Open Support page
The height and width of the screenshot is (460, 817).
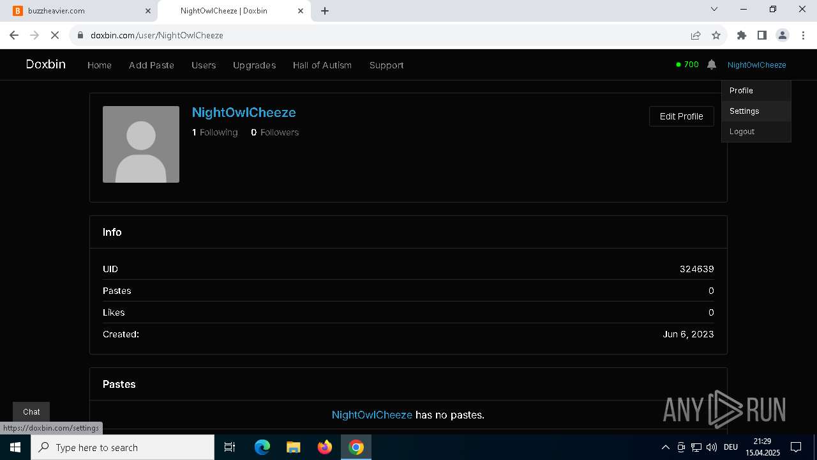click(x=386, y=65)
